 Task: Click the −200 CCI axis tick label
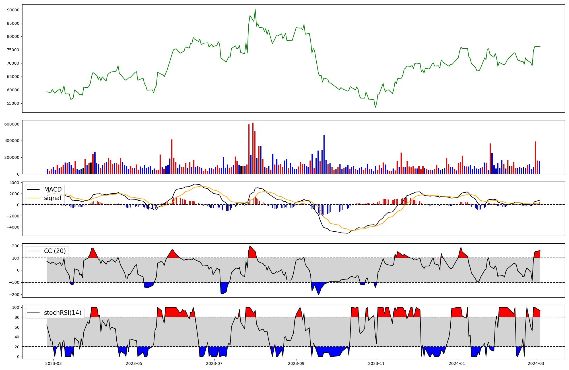click(x=14, y=295)
